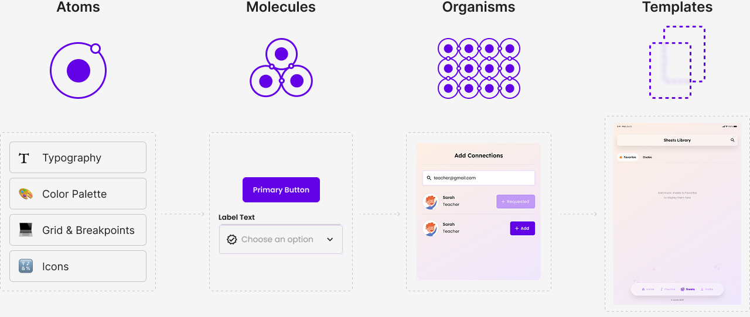The height and width of the screenshot is (317, 750).
Task: Open the Practice tab in bottom navigation
Action: pyautogui.click(x=667, y=289)
